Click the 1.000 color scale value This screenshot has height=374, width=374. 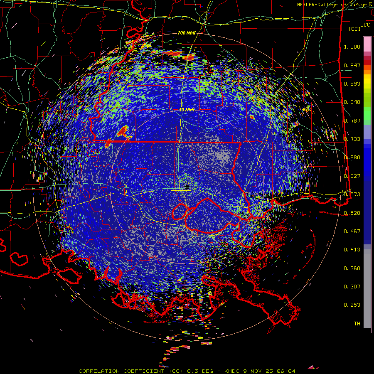point(352,47)
